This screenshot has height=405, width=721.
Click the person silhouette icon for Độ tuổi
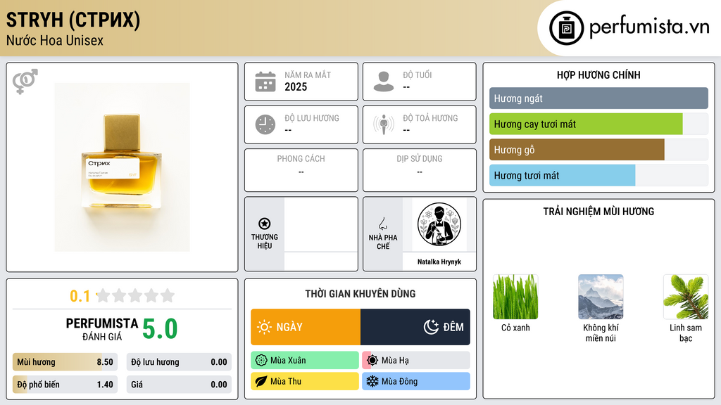[x=384, y=82]
